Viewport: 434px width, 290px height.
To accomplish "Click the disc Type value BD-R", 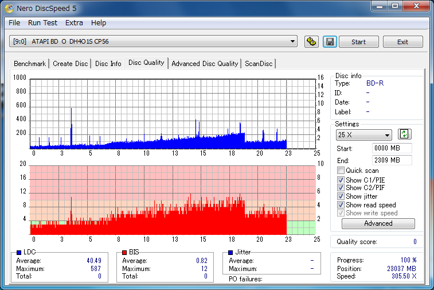I will click(x=375, y=83).
